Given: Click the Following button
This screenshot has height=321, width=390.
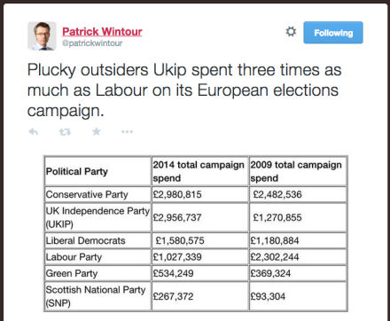Looking at the screenshot, I should point(333,33).
